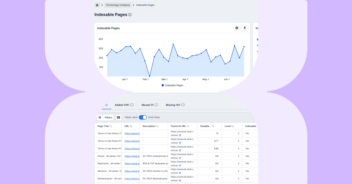
Task: Open URL link in Phone row
Action: point(132,156)
